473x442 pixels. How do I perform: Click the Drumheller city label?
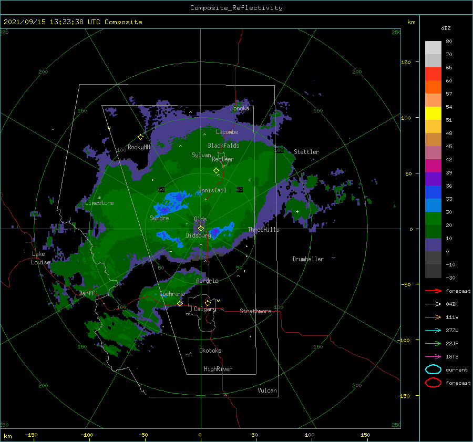308,259
